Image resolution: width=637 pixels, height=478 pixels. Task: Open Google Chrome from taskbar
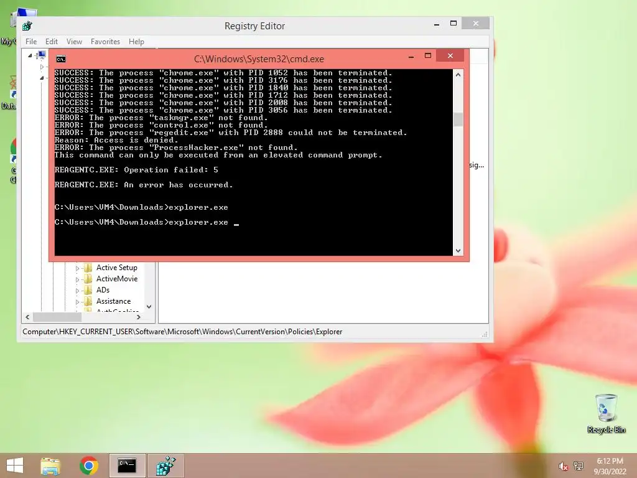pos(88,466)
